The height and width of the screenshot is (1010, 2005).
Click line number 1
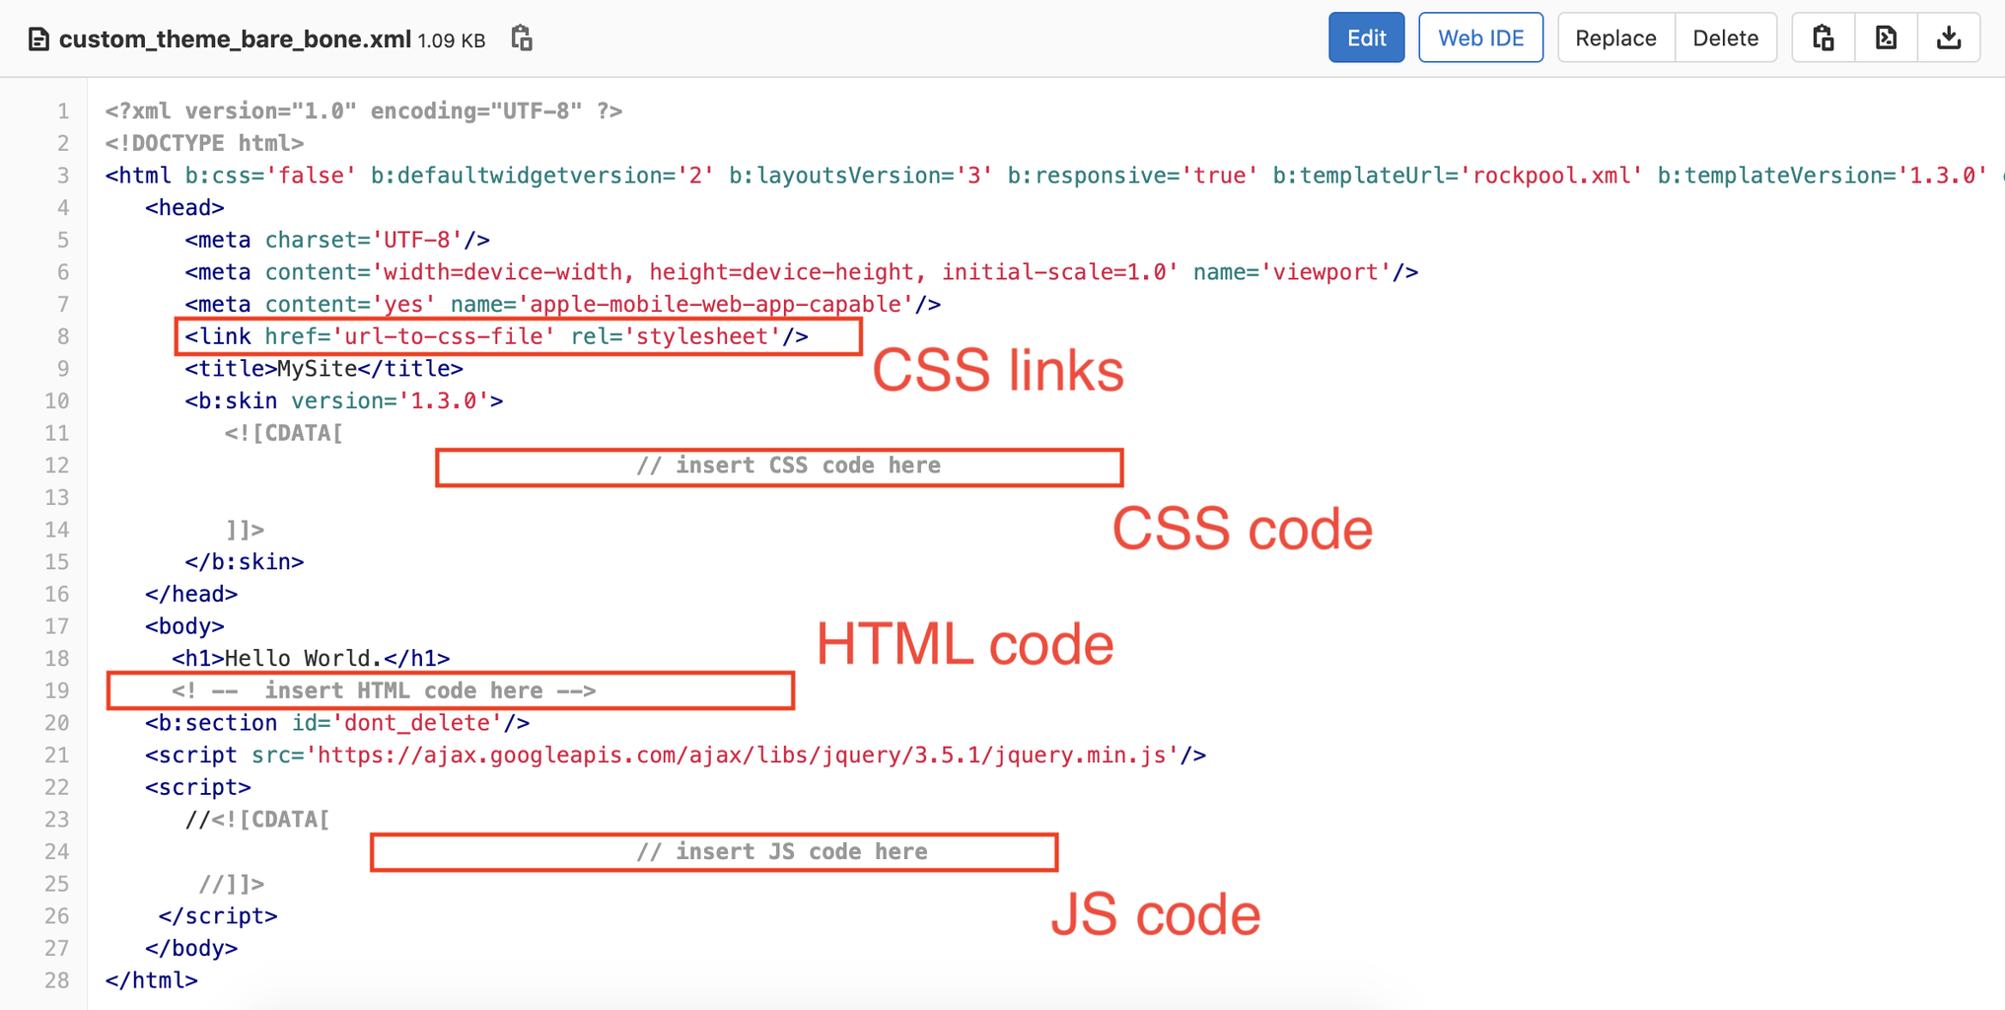click(x=62, y=110)
